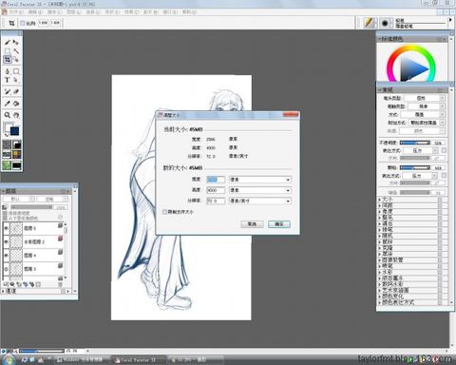Open the width unit dropdown in the dialog

tap(260, 180)
